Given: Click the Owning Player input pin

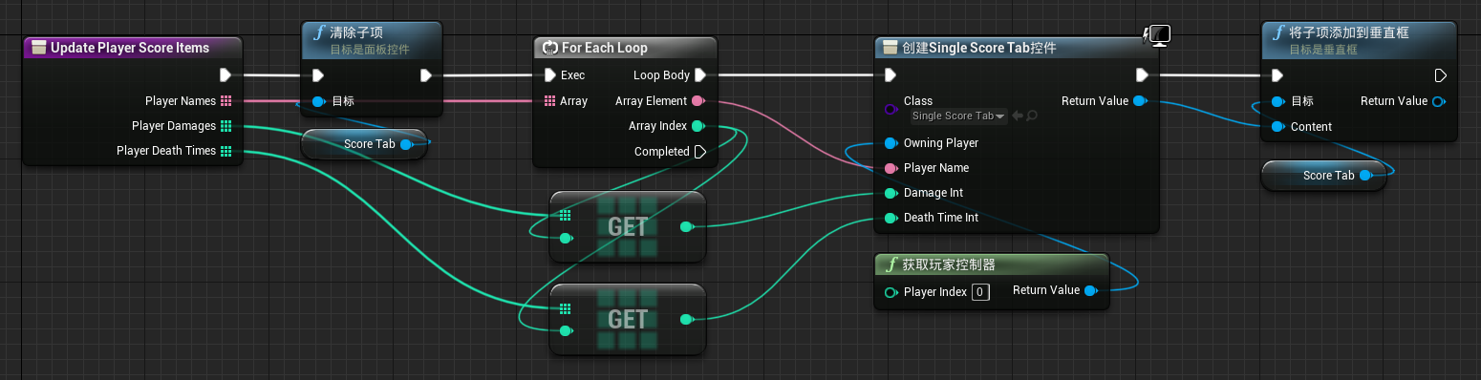Looking at the screenshot, I should tap(891, 143).
